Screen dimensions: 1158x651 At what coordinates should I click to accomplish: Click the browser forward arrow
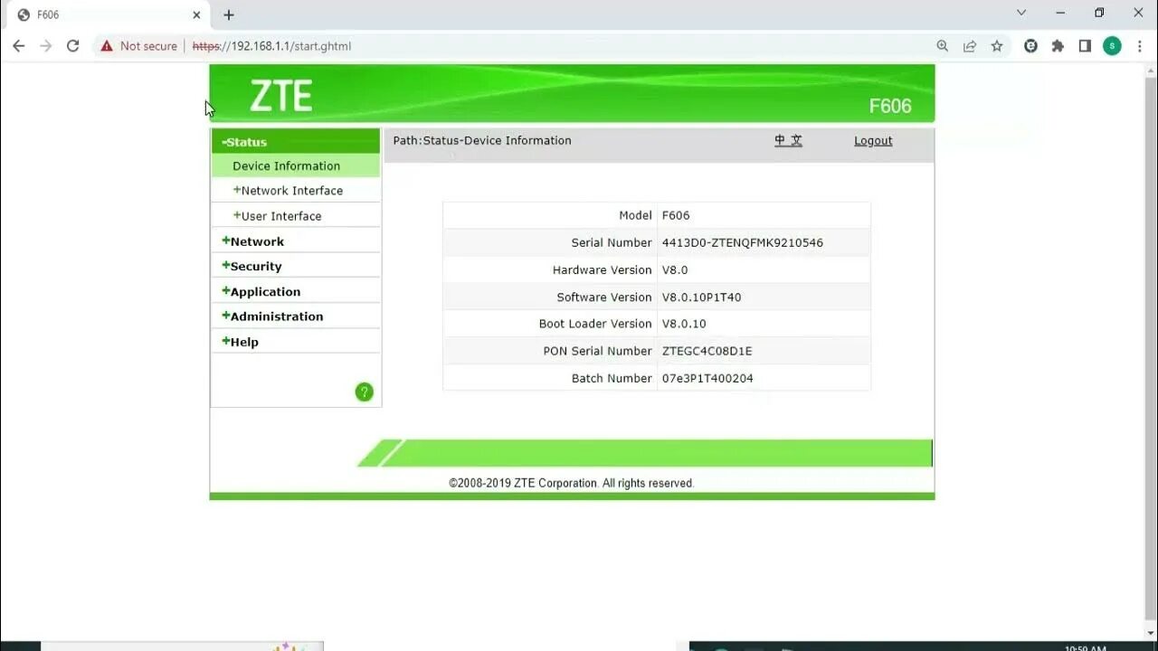45,46
